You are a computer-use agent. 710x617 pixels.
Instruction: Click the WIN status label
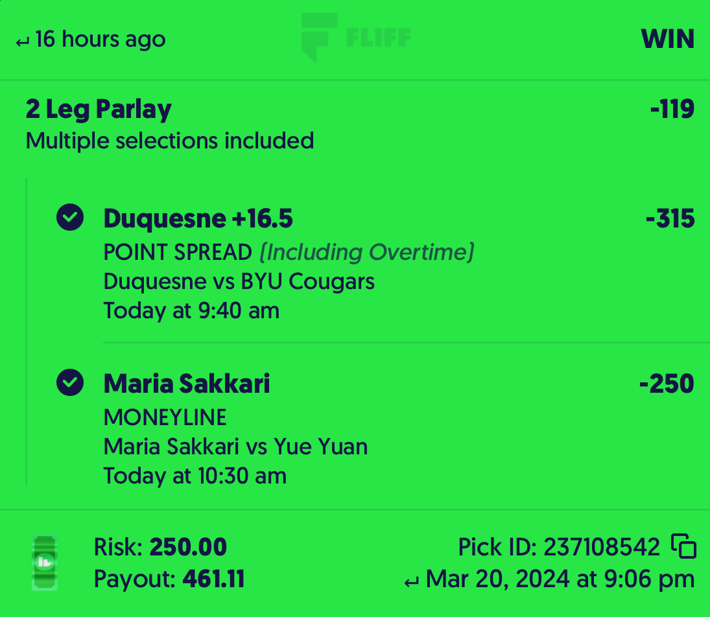[667, 39]
